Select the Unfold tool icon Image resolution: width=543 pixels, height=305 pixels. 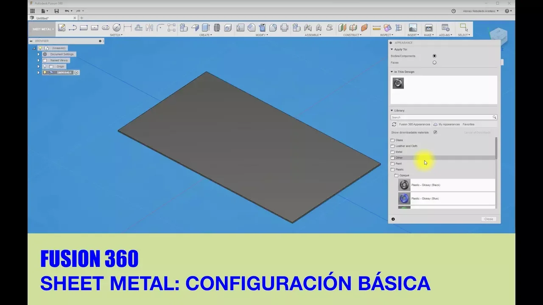[262, 28]
